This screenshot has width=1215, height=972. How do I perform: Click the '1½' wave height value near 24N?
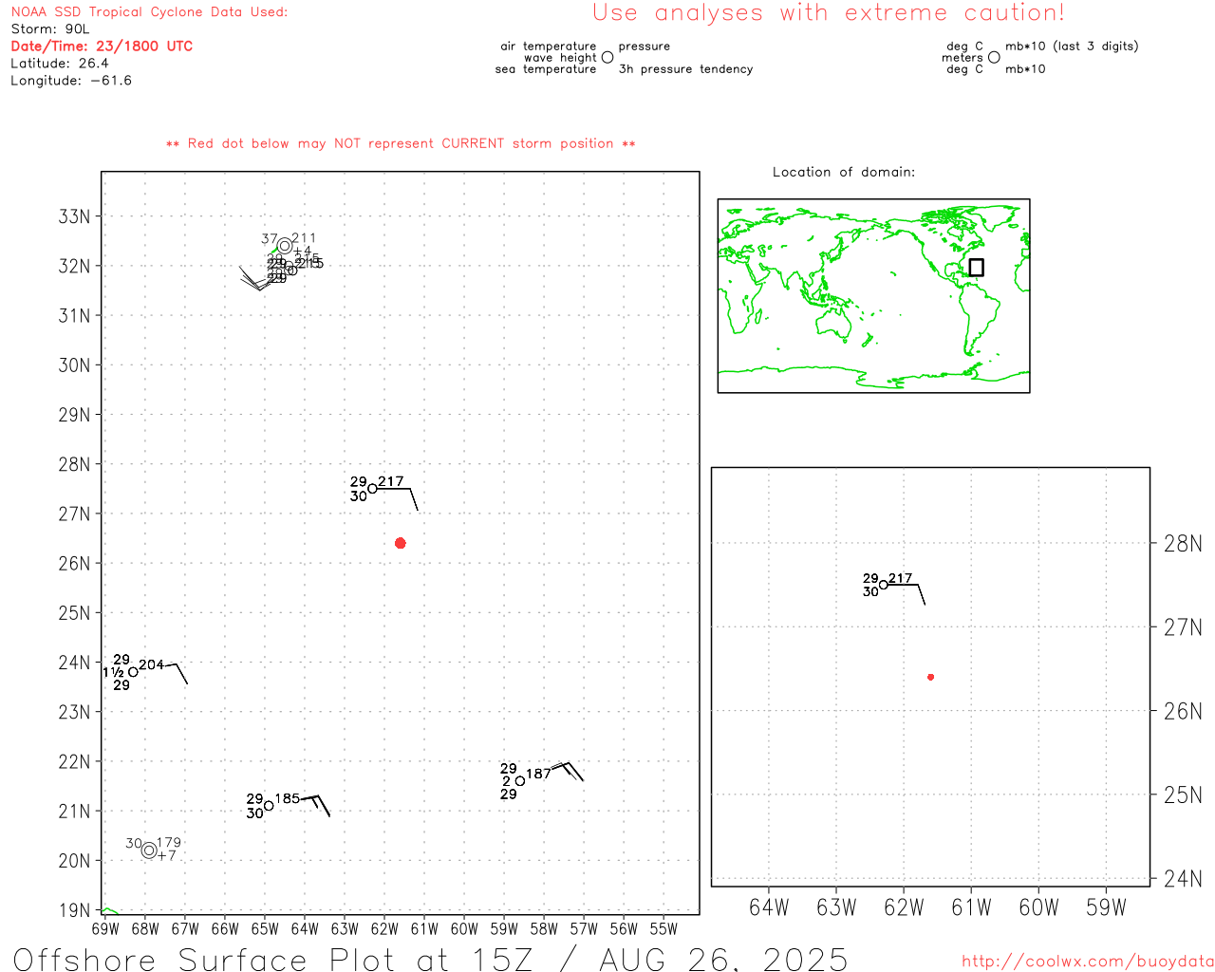114,672
